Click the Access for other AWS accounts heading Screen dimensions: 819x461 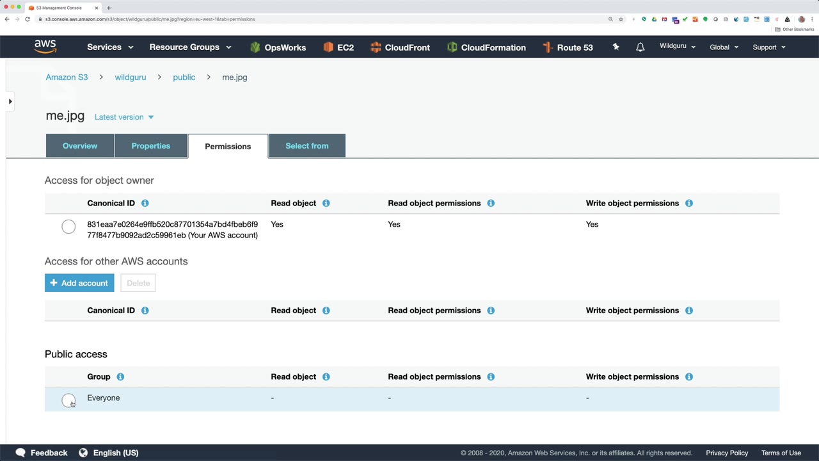[x=116, y=261]
